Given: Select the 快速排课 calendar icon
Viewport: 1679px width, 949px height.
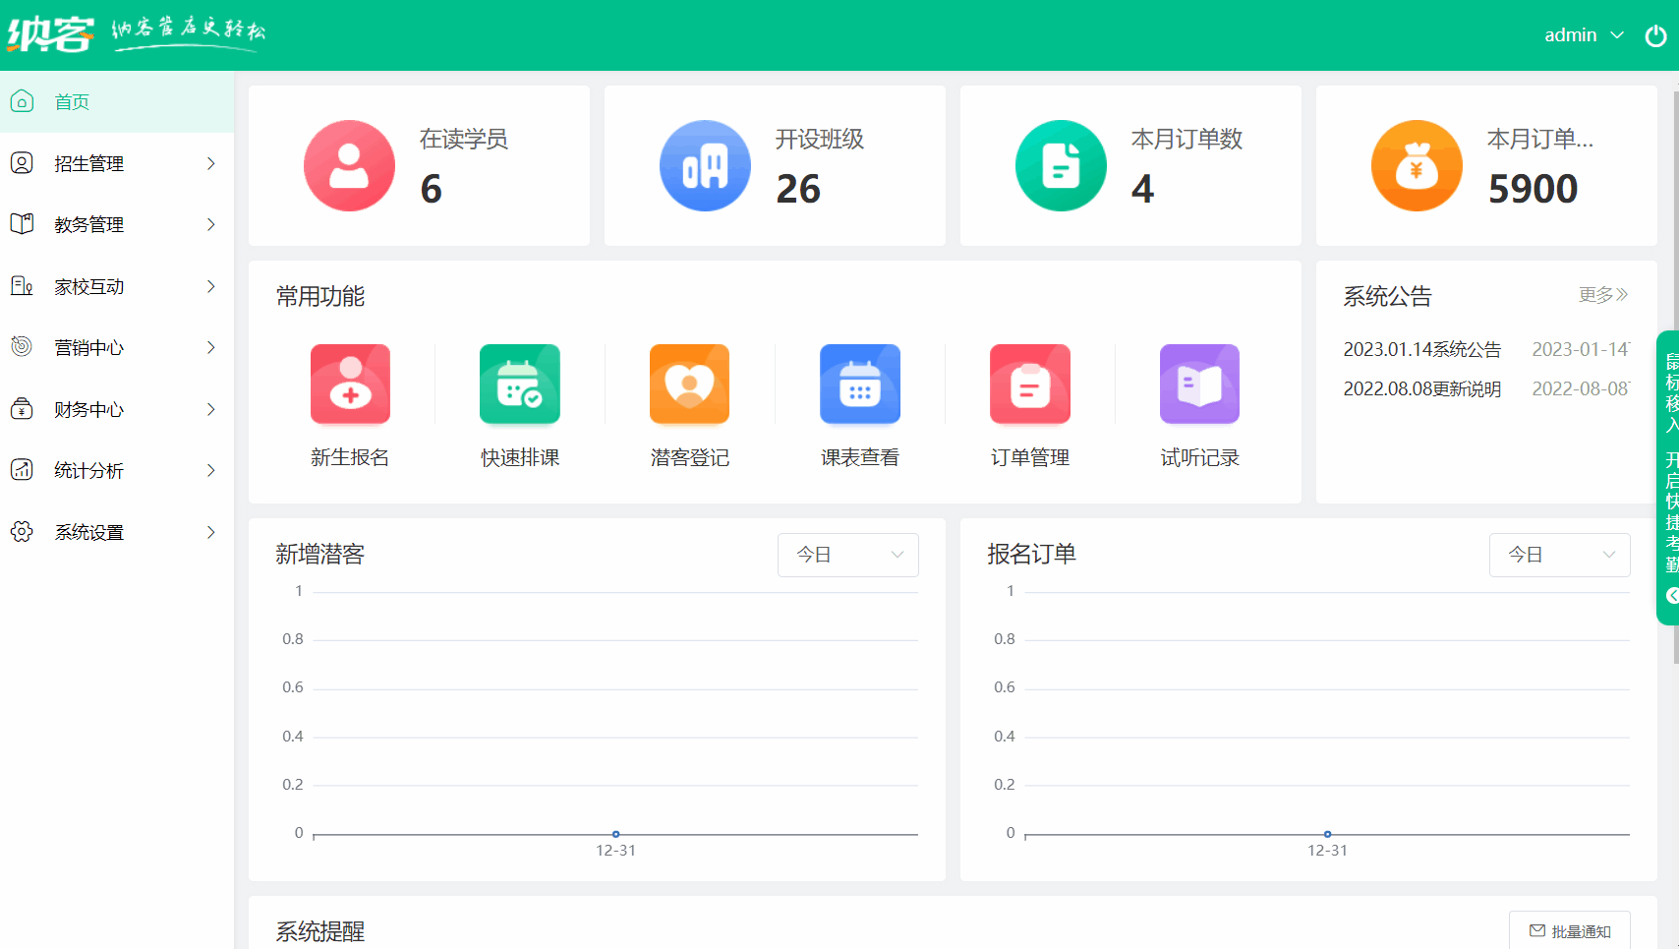Looking at the screenshot, I should coord(519,385).
